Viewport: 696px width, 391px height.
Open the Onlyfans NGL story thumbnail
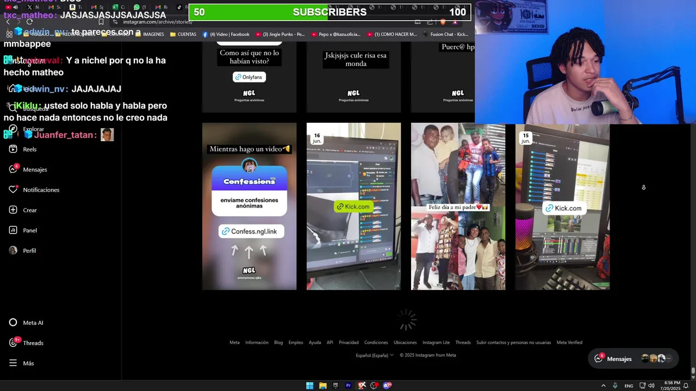click(249, 77)
